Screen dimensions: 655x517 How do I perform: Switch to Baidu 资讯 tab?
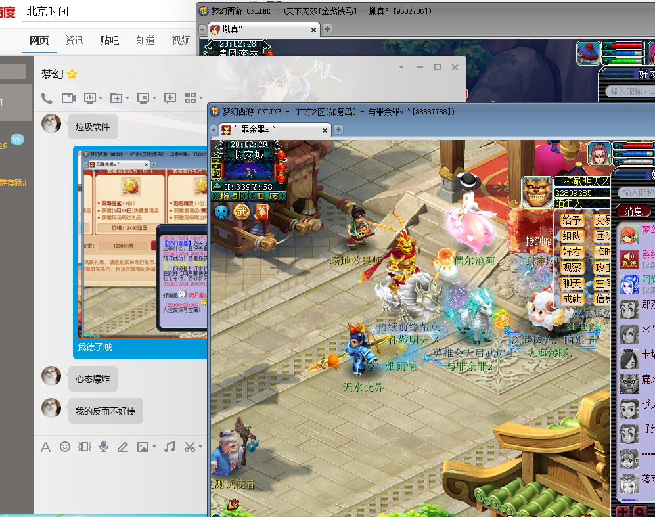(74, 40)
